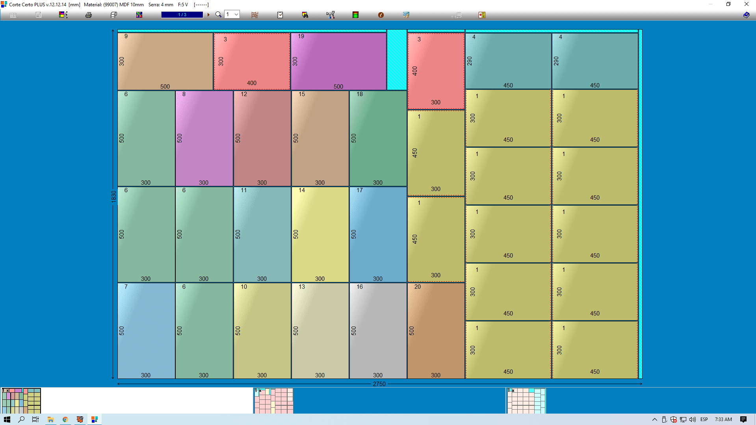Click the brown information icon
This screenshot has height=425, width=756.
pyautogui.click(x=381, y=15)
